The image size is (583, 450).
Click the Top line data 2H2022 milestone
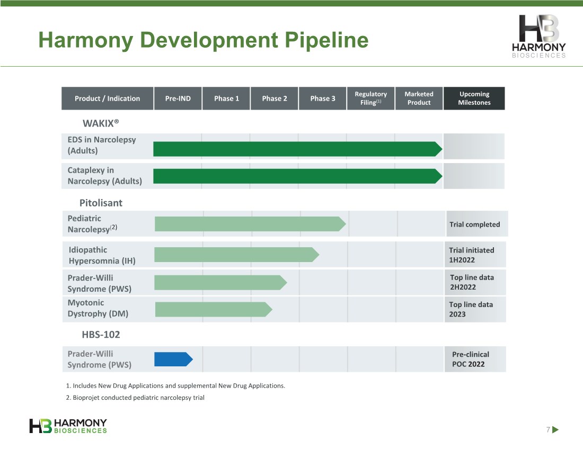[472, 282]
